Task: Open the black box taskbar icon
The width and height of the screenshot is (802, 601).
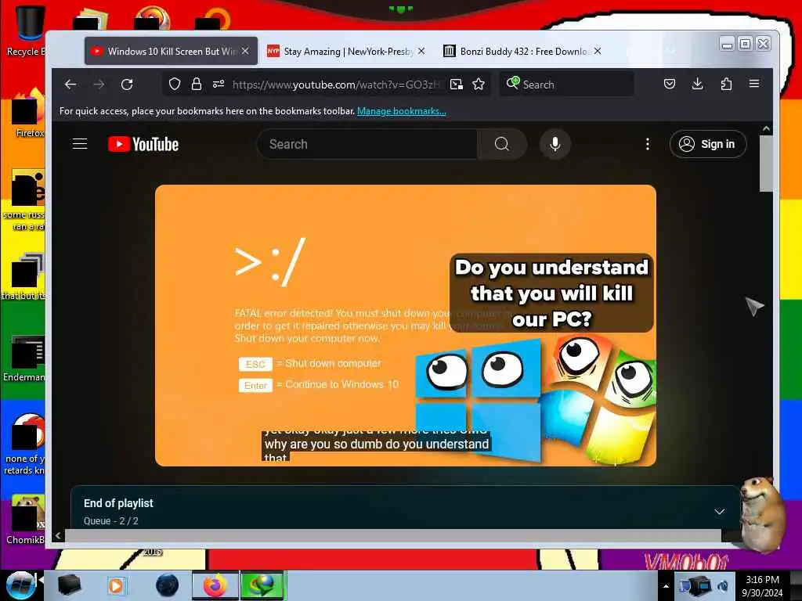Action: coord(69,585)
